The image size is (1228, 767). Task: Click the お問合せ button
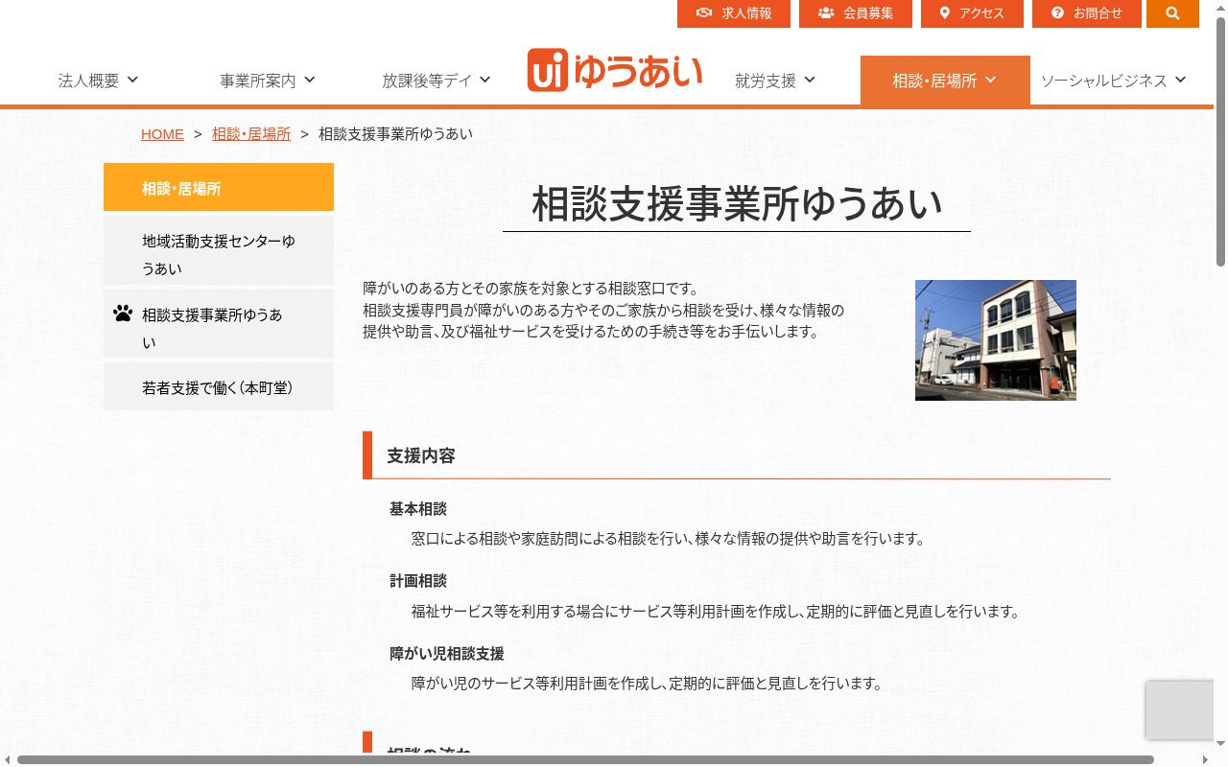[1087, 13]
